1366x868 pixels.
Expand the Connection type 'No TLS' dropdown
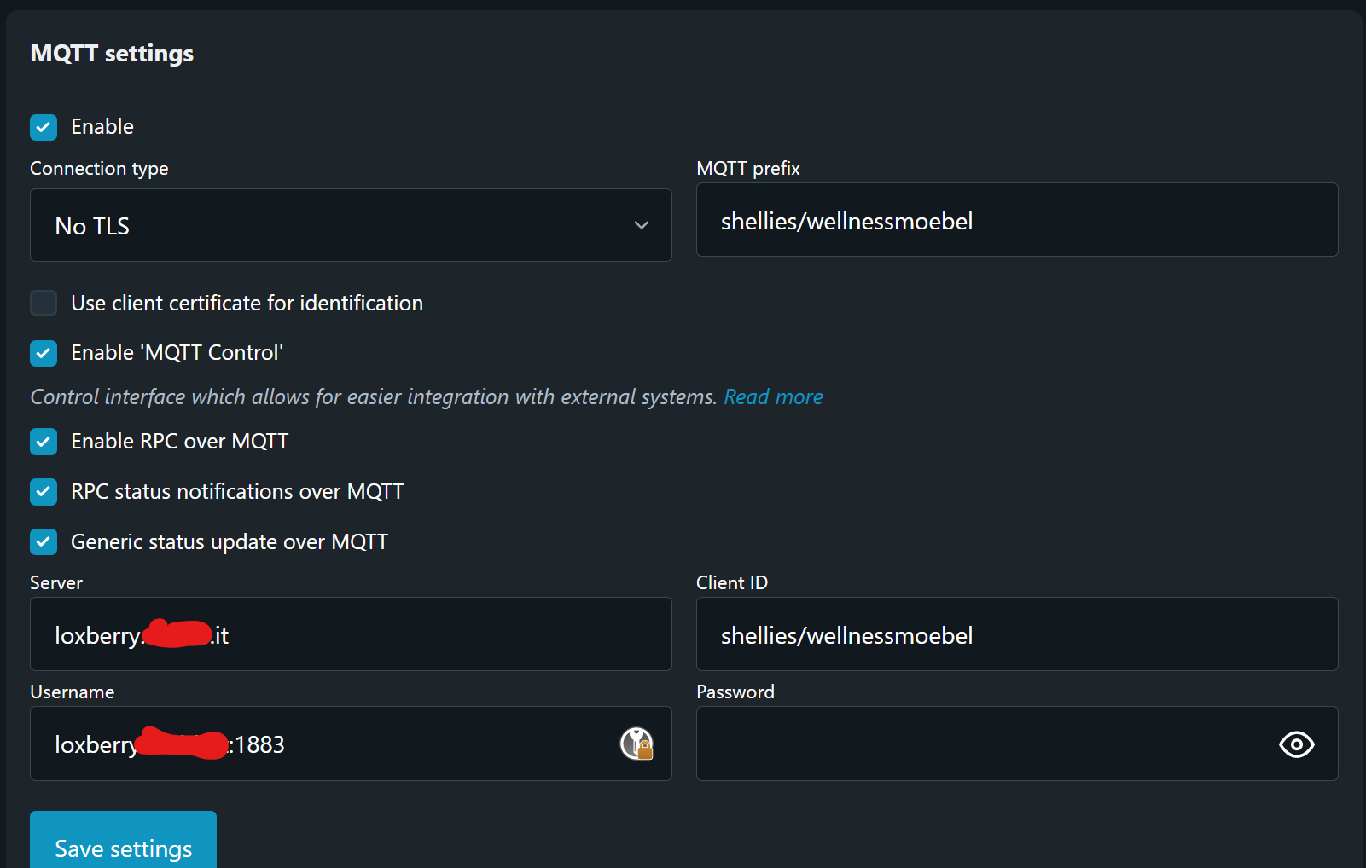pyautogui.click(x=351, y=225)
